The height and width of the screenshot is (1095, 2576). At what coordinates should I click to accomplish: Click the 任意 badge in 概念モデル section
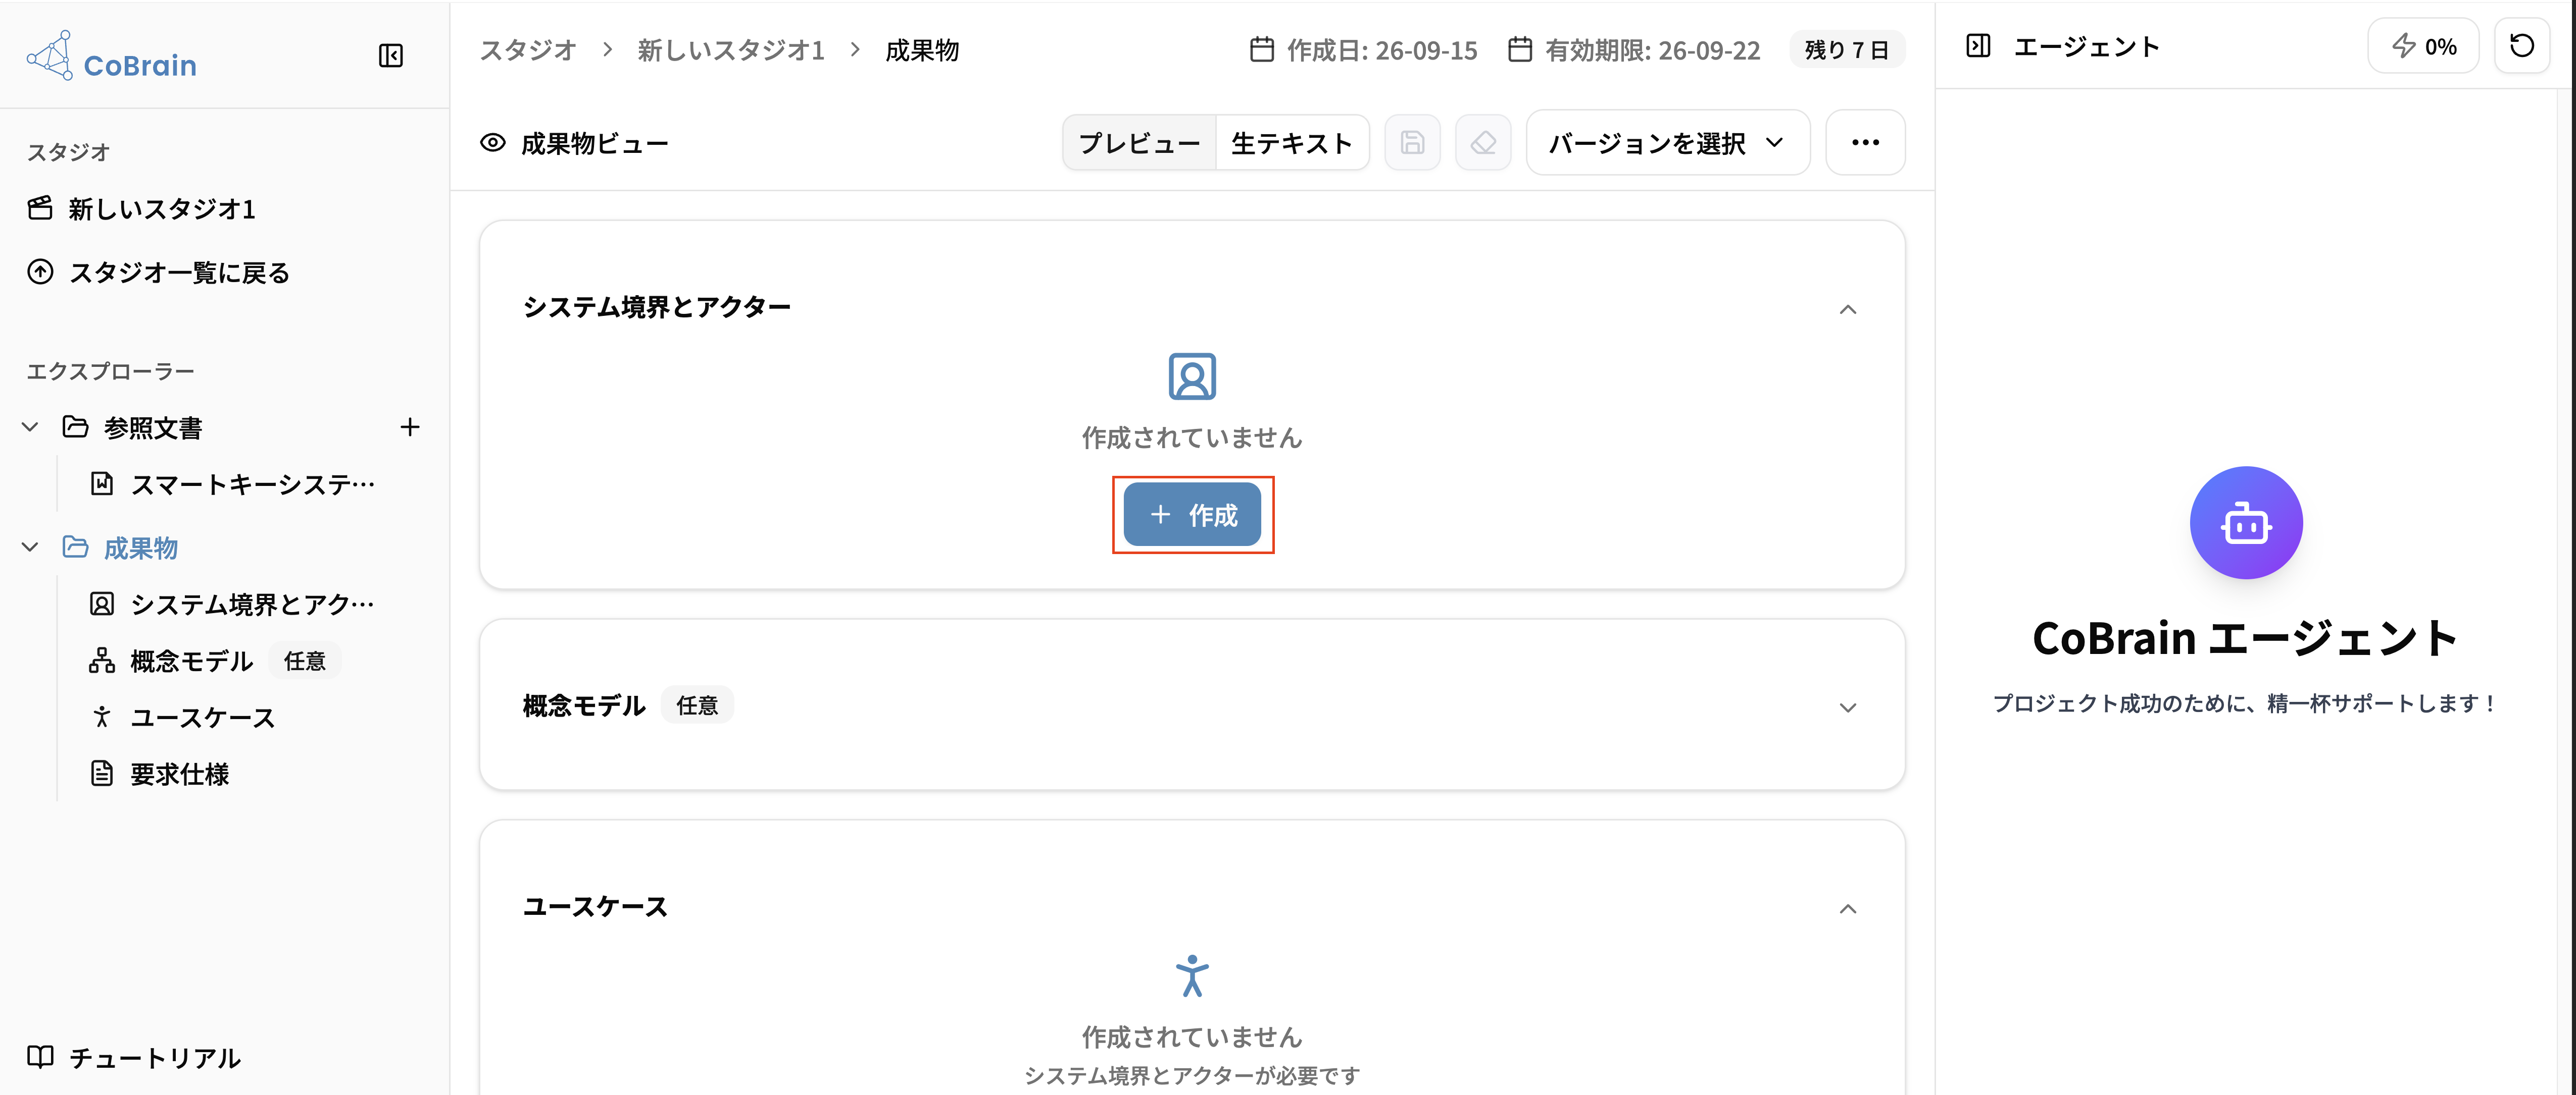[697, 706]
